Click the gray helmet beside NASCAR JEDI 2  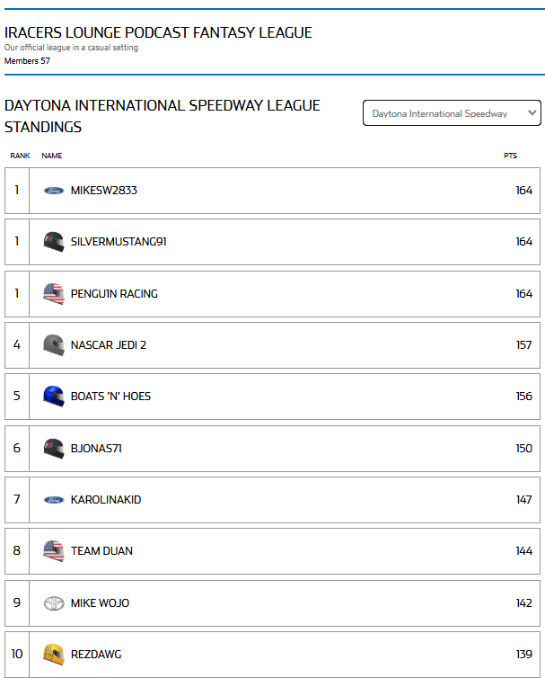pos(54,345)
